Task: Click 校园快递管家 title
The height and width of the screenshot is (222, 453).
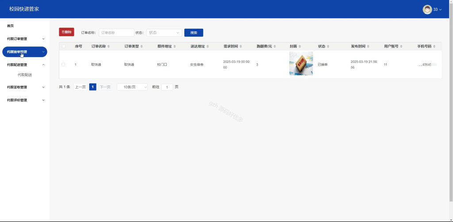Action: coord(24,9)
